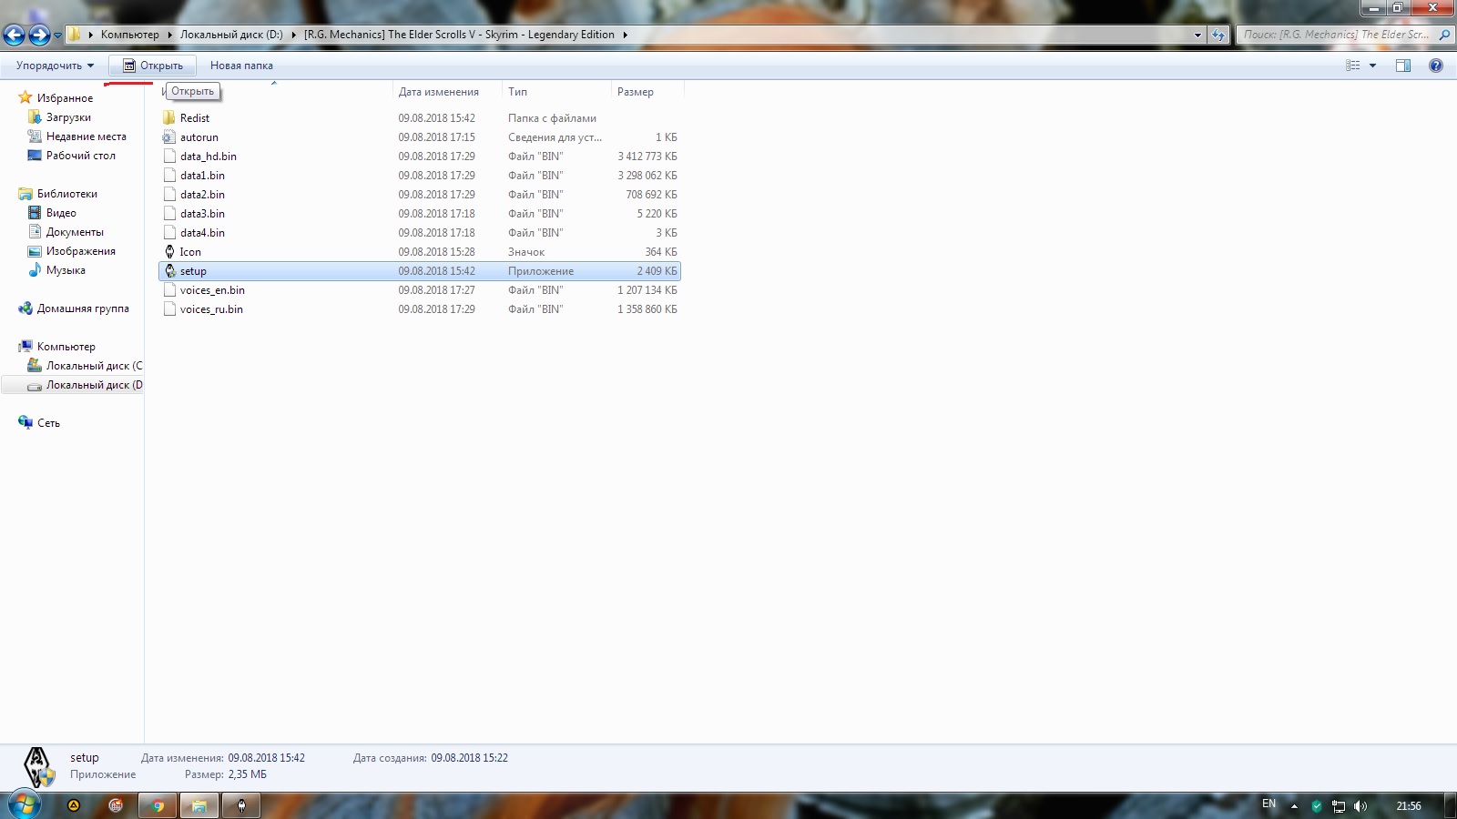Select the data4.bin file name
Viewport: 1457px width, 819px height.
202,233
